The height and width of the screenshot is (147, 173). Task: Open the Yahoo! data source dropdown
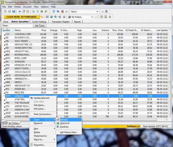tap(97, 12)
